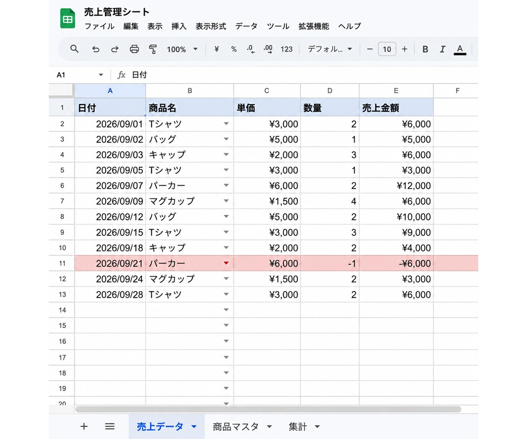
Task: Open the ヘルプ menu
Action: [349, 26]
